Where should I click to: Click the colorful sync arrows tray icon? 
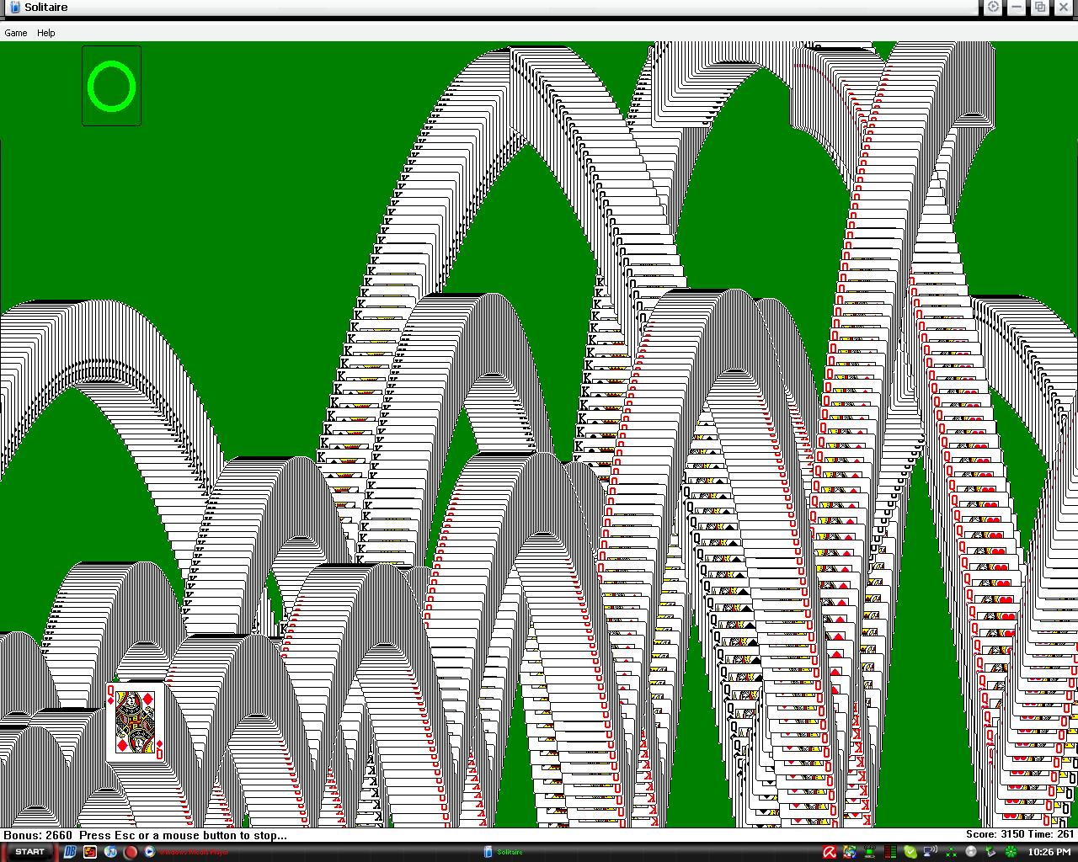pos(849,852)
